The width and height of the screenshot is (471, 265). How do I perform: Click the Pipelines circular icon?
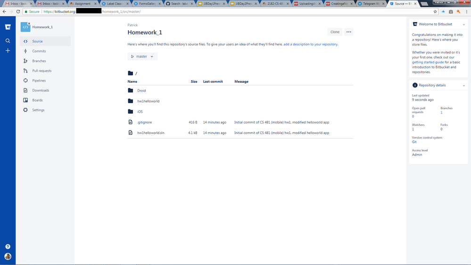pos(25,81)
